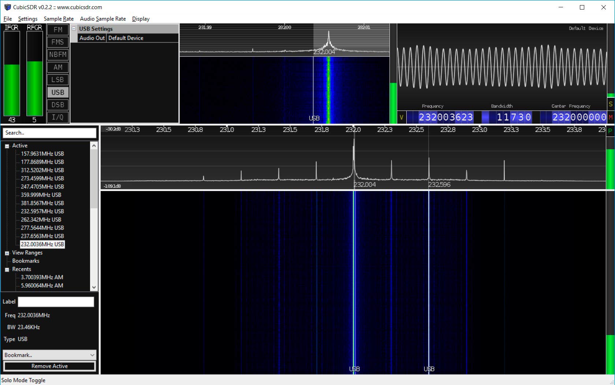
Task: Open the Display menu
Action: pyautogui.click(x=141, y=19)
